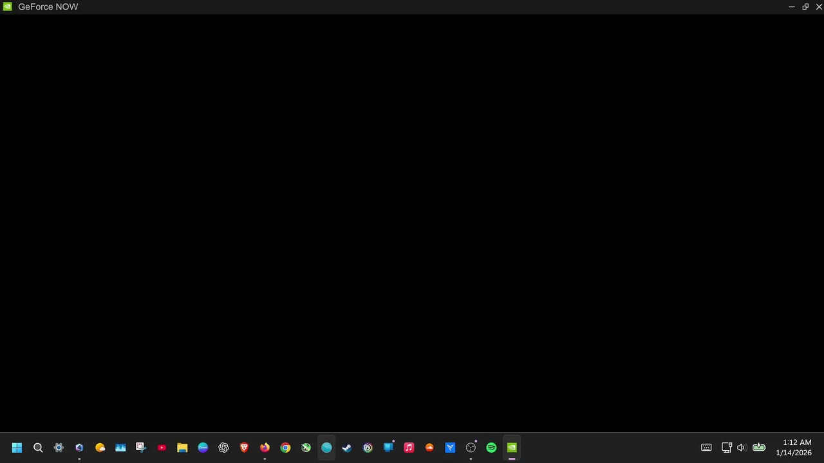Open File Explorer folder icon
824x463 pixels.
182,448
